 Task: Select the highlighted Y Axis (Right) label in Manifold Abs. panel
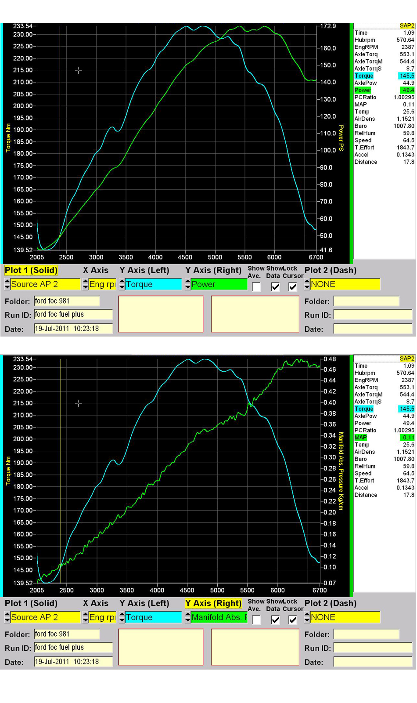pos(213,603)
